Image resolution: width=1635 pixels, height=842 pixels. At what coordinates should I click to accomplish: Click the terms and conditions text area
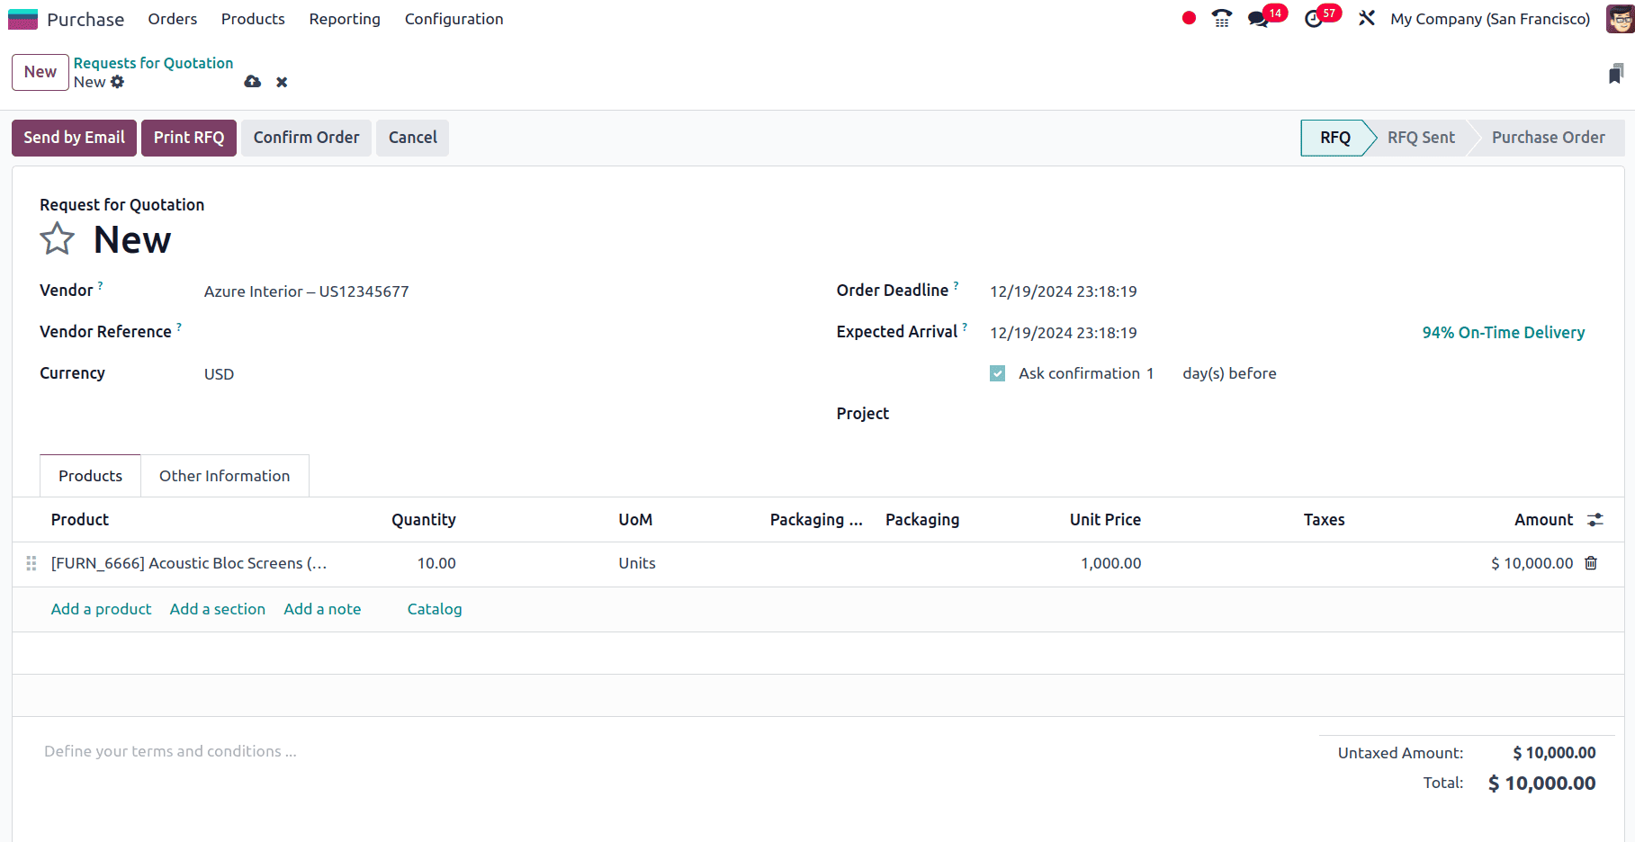tap(666, 751)
